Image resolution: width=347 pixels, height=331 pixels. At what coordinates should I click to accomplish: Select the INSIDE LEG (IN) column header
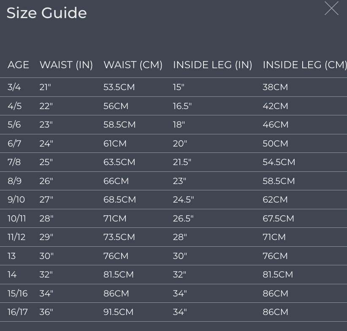[213, 65]
